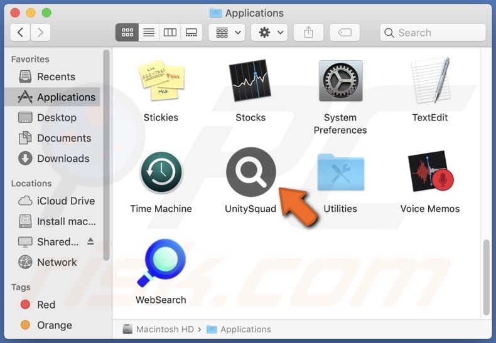496x343 pixels.
Task: Select Applications in the sidebar
Action: [x=52, y=97]
